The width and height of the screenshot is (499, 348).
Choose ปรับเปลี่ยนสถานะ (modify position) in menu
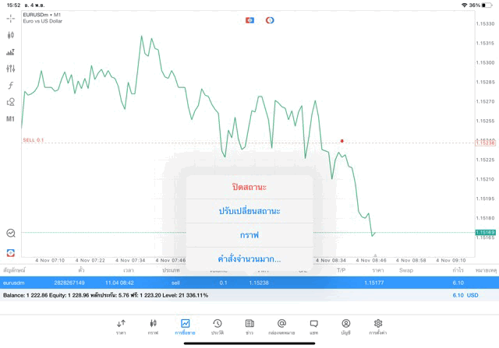click(249, 211)
